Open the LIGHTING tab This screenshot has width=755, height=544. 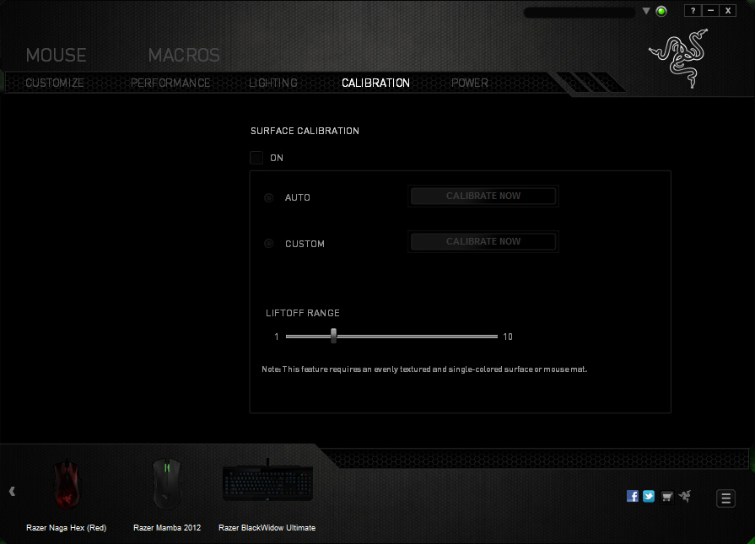click(273, 83)
